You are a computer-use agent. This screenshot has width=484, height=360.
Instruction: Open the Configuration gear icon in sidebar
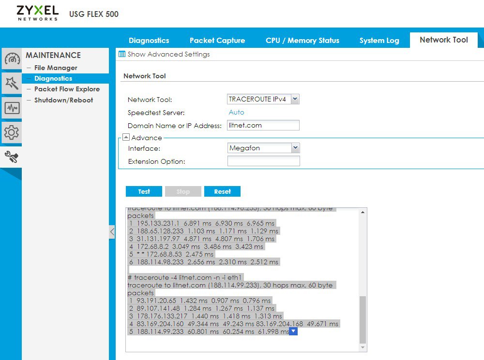click(12, 132)
